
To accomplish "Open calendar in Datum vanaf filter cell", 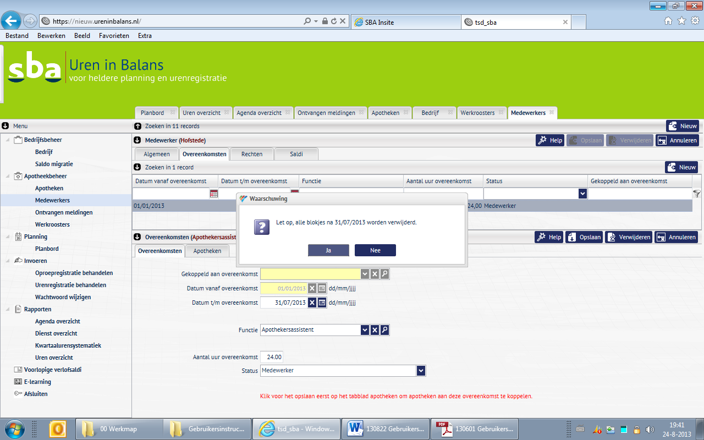I will click(x=213, y=194).
